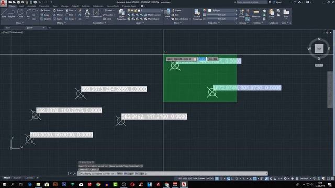
Task: Click the search keyword field in title bar
Action: (x=252, y=2)
